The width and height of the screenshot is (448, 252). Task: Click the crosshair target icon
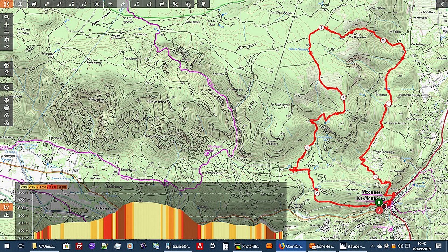(x=6, y=100)
